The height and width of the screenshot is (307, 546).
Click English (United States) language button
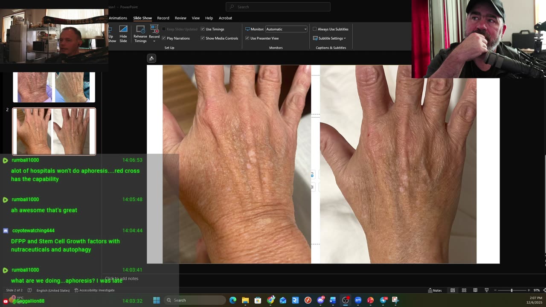(x=53, y=290)
